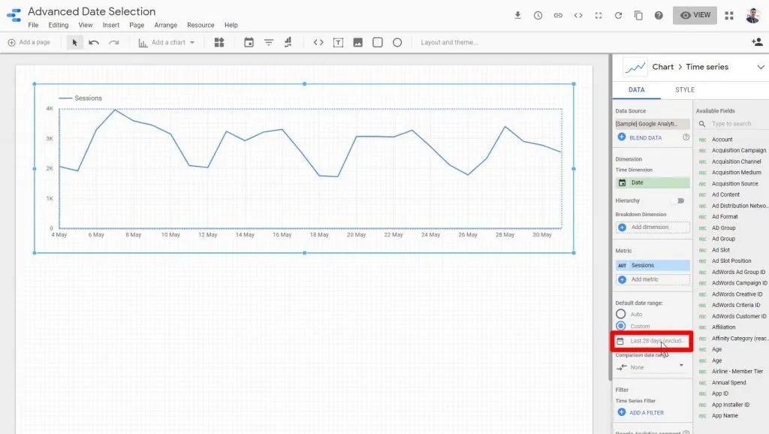Switch to the STYLE tab
This screenshot has height=434, width=769.
point(684,90)
